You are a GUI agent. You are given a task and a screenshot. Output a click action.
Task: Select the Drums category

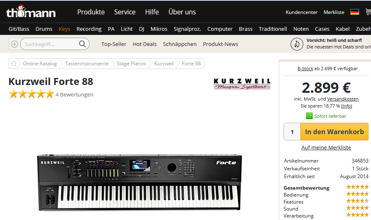[44, 29]
